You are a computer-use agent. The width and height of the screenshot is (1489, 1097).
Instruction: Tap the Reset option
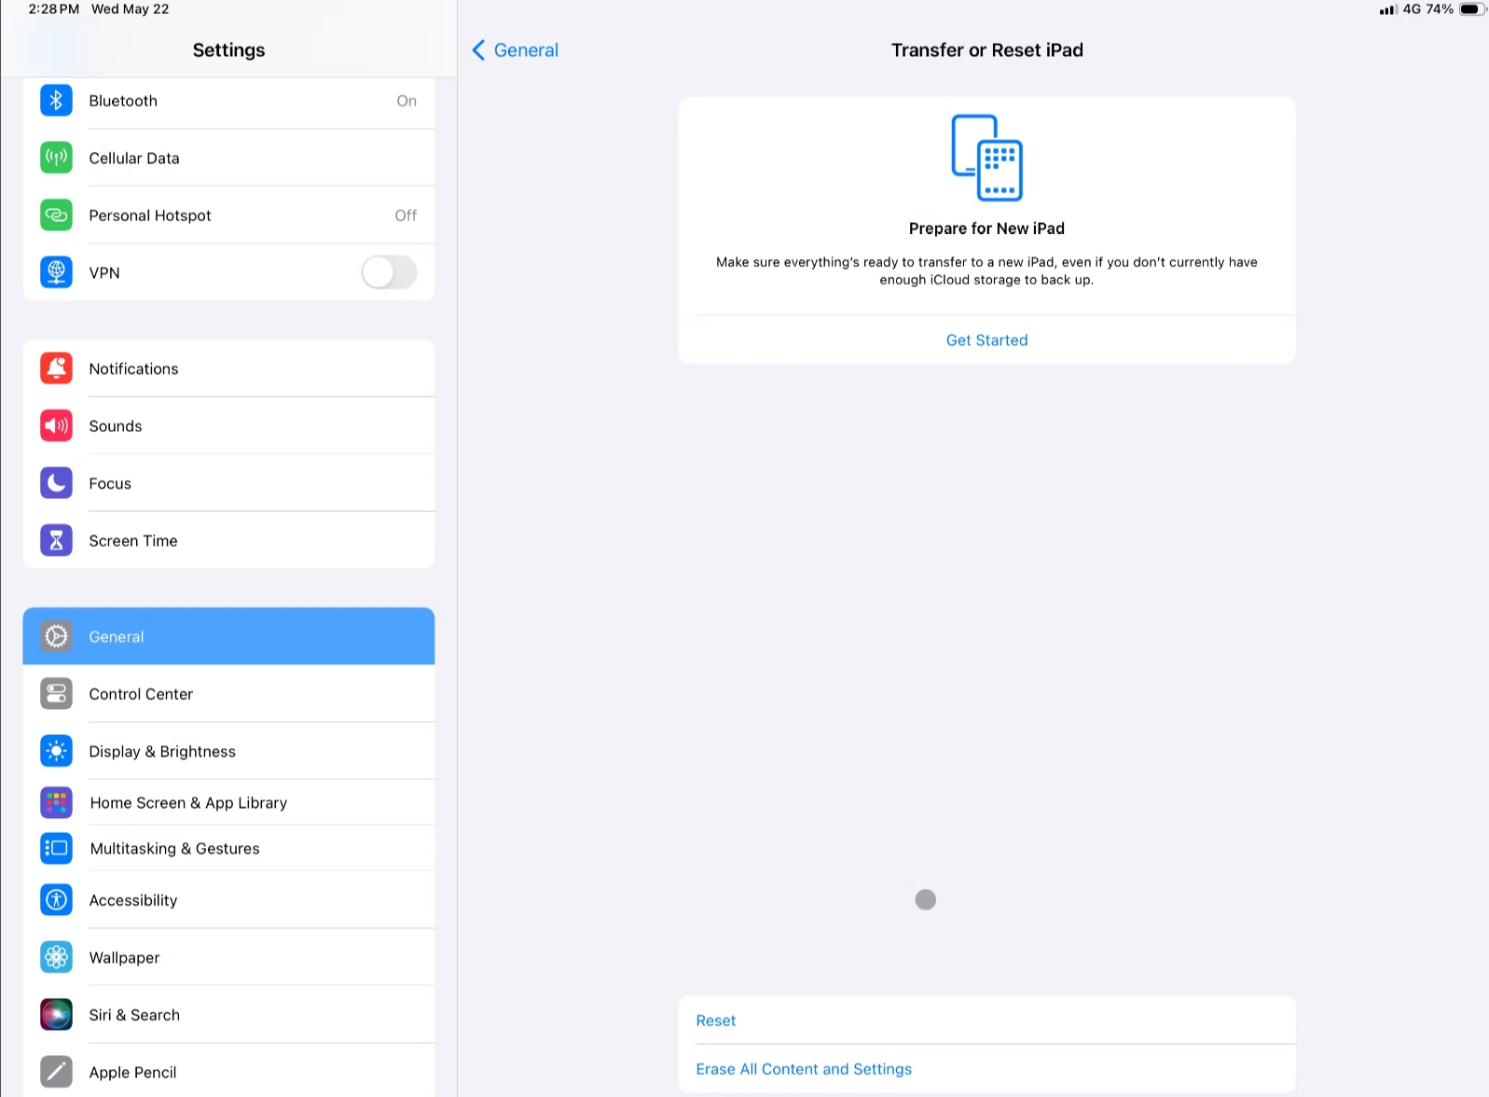pyautogui.click(x=986, y=1021)
